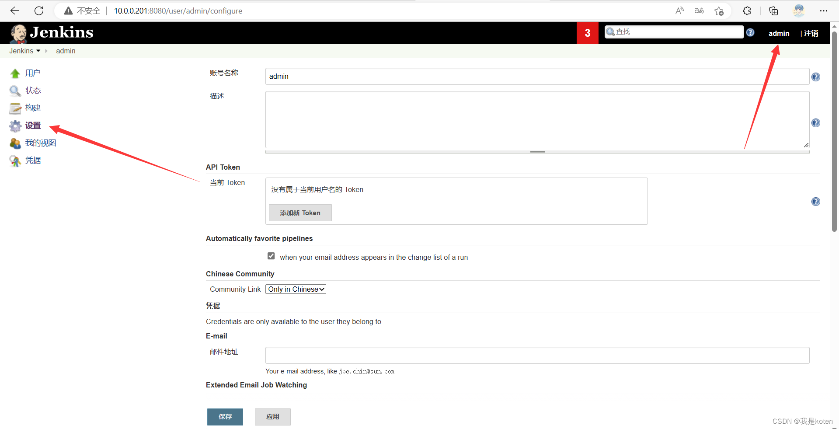Viewport: 839px width, 429px height.
Task: Open the 凭据 sidebar link
Action: 33,160
